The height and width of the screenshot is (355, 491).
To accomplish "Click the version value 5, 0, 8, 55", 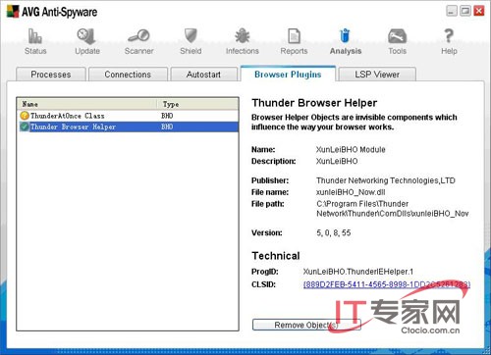I will pyautogui.click(x=334, y=232).
